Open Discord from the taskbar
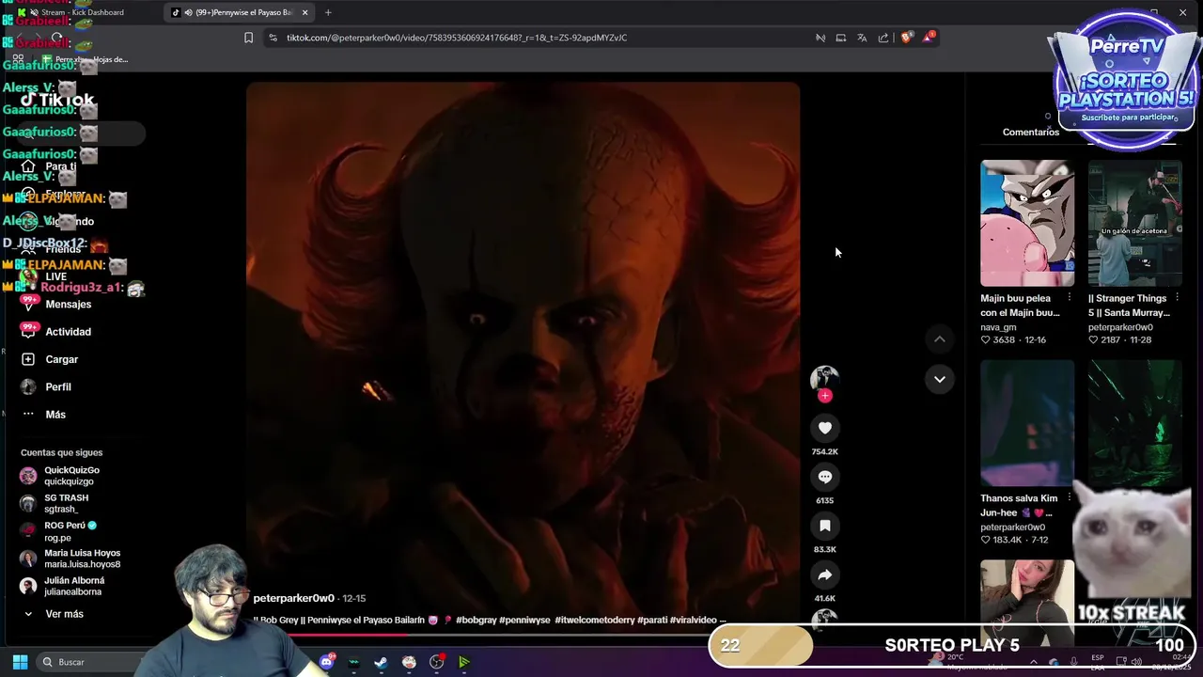 326,662
